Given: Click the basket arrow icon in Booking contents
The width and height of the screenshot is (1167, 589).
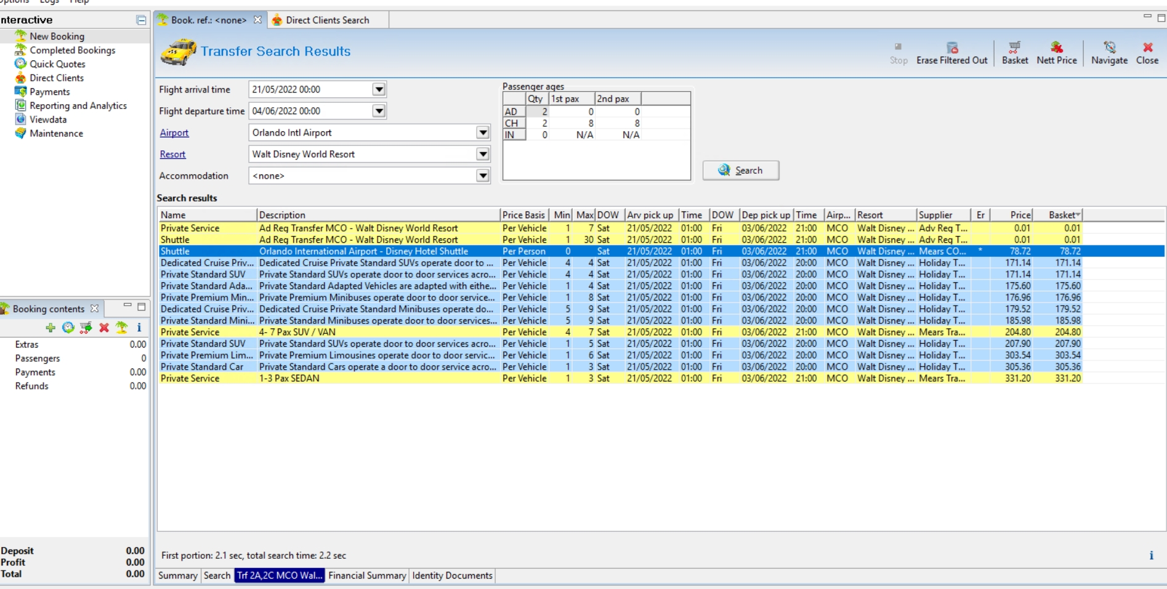Looking at the screenshot, I should pos(86,328).
